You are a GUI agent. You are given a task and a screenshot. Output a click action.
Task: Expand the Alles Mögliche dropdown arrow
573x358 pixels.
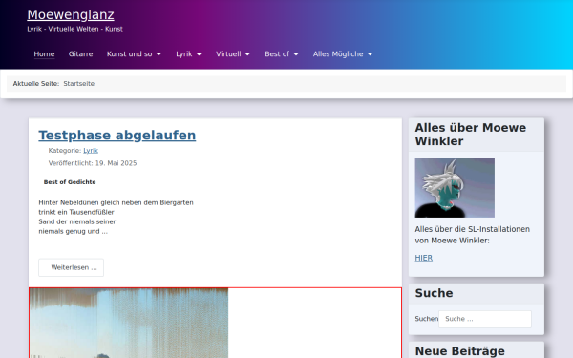click(370, 54)
